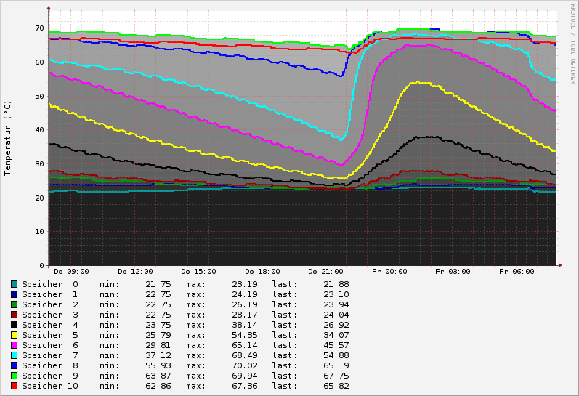Click the cyan Speicher 7 legend swatch
Image resolution: width=579 pixels, height=396 pixels.
(14, 355)
